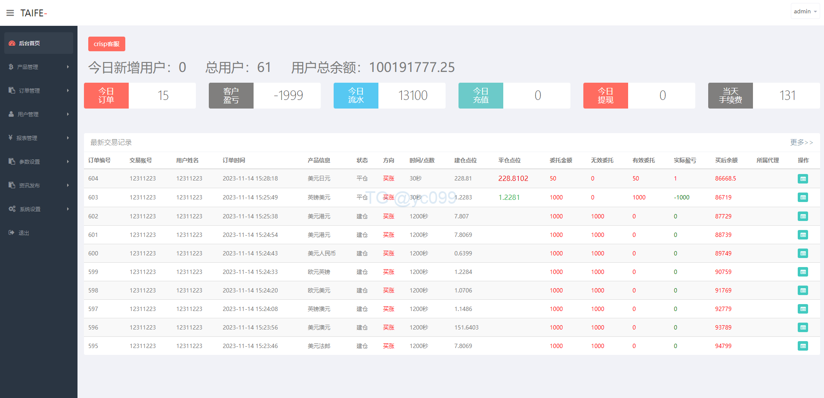Click the action icon for order 595
Image resolution: width=824 pixels, height=398 pixels.
coord(802,346)
